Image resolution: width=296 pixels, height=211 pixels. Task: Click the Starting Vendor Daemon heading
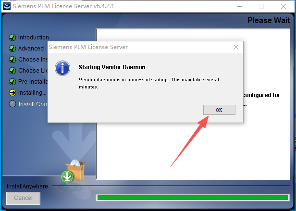[112, 67]
